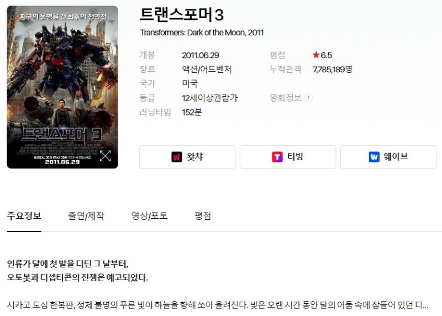Switch to the 출연/제작 tab
Screen dimensions: 442x316
tap(86, 216)
